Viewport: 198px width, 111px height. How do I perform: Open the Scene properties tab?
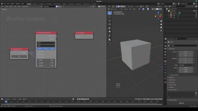[165, 55]
